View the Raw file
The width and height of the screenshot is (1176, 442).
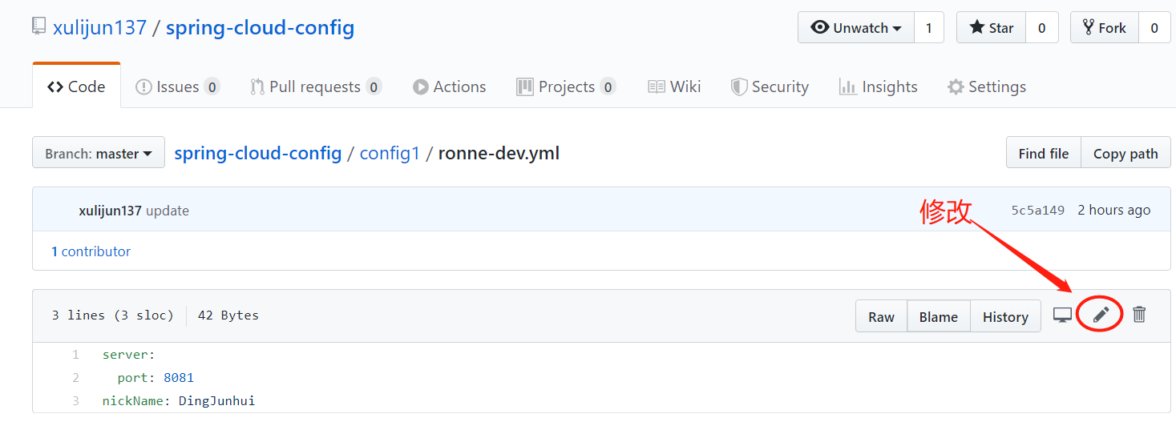[881, 316]
